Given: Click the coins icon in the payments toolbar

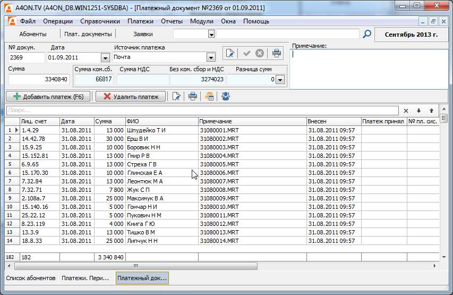Looking at the screenshot, I should point(209,96).
